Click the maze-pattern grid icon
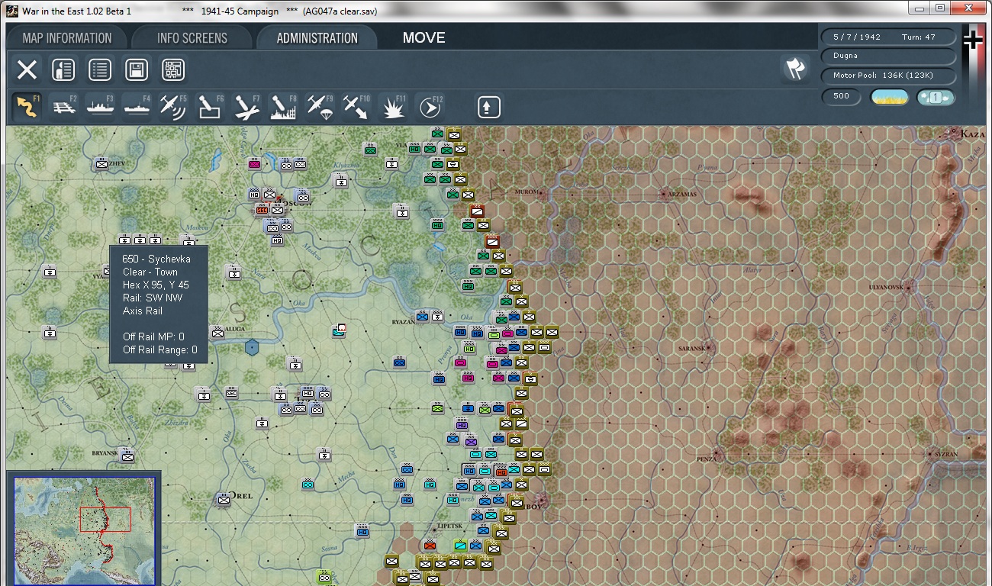 pos(173,70)
